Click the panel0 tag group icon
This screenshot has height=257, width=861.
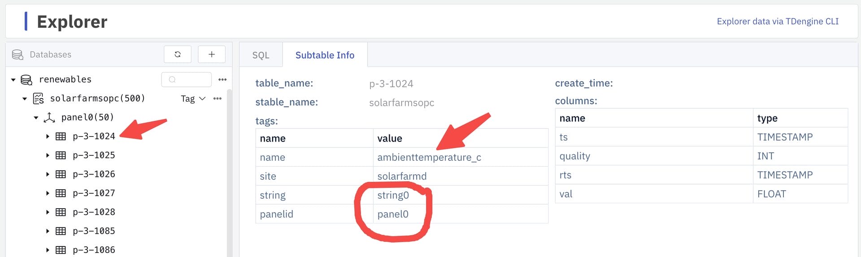[49, 117]
